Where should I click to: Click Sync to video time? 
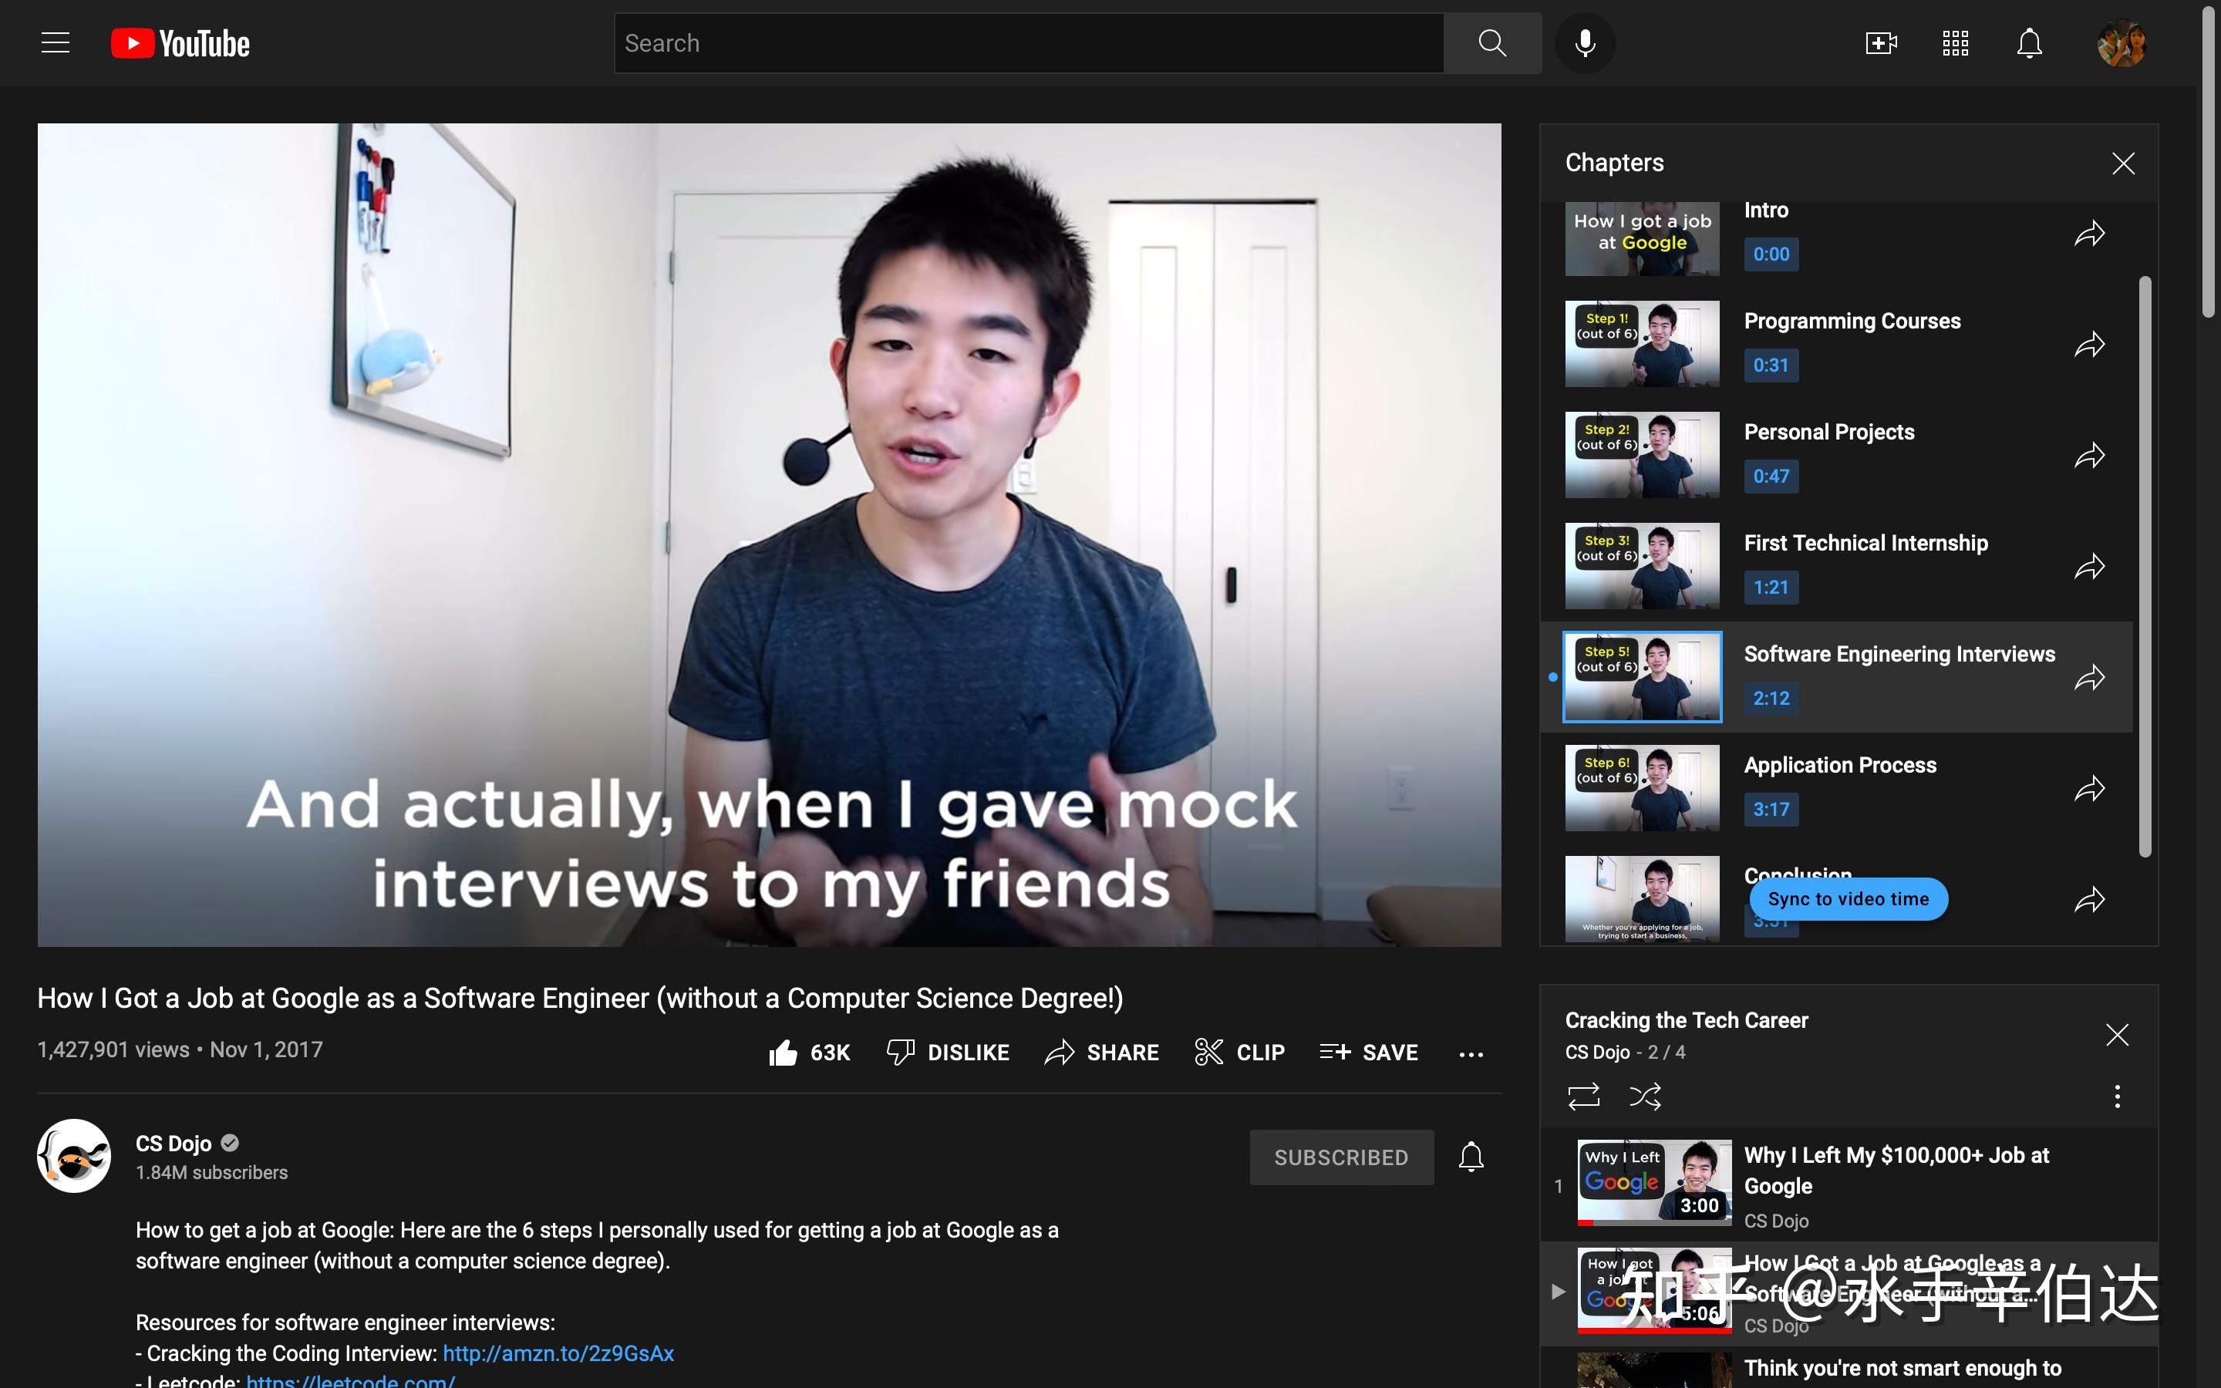(1848, 898)
